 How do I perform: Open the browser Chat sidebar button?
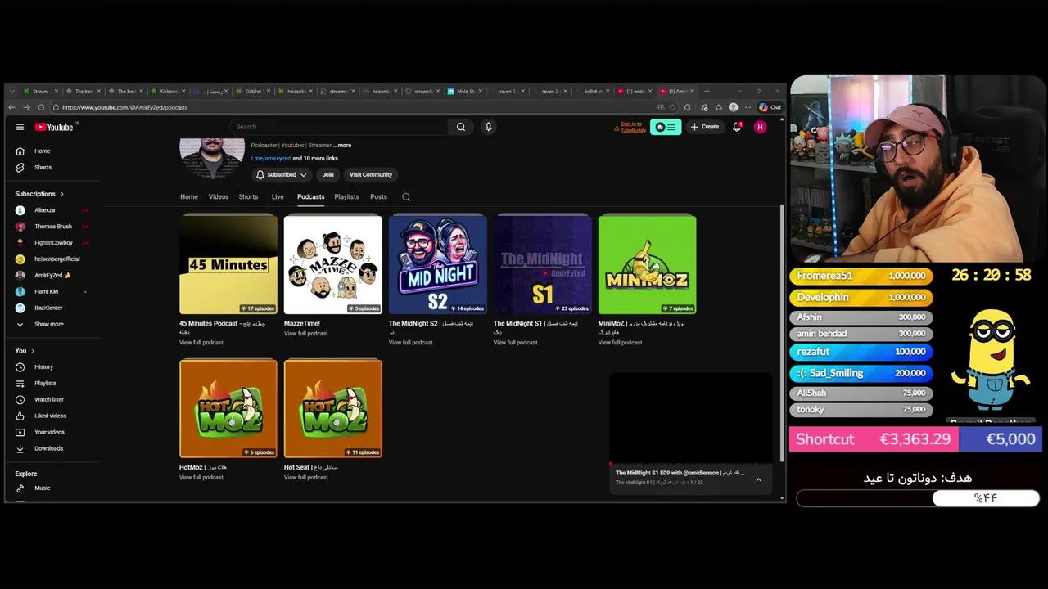pyautogui.click(x=770, y=107)
